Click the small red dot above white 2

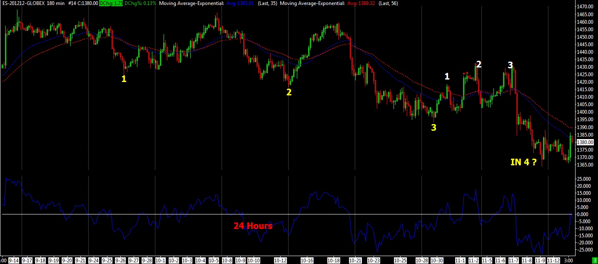[x=476, y=64]
